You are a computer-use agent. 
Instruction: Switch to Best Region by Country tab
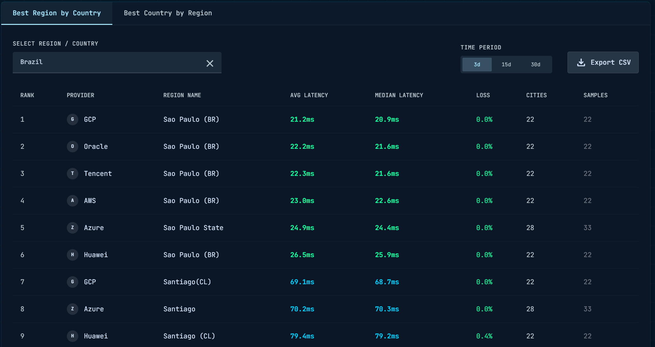(57, 13)
